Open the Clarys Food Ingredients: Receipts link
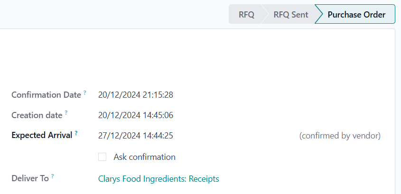Image resolution: width=401 pixels, height=194 pixels. click(x=159, y=179)
